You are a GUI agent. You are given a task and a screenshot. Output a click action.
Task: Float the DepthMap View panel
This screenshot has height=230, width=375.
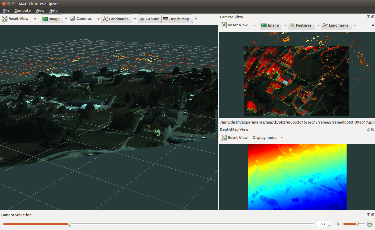tap(368, 129)
